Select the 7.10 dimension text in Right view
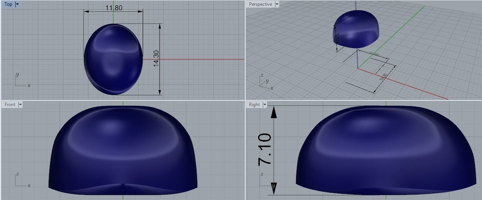 pyautogui.click(x=265, y=149)
